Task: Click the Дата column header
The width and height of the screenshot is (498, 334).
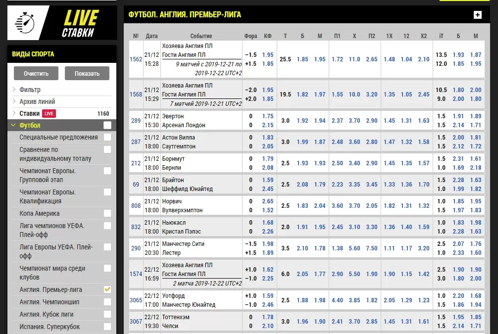Action: [x=151, y=36]
